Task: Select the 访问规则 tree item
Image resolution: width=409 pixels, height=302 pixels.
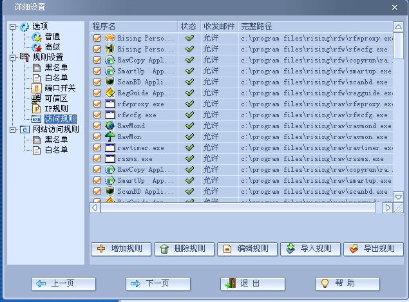Action: point(61,119)
